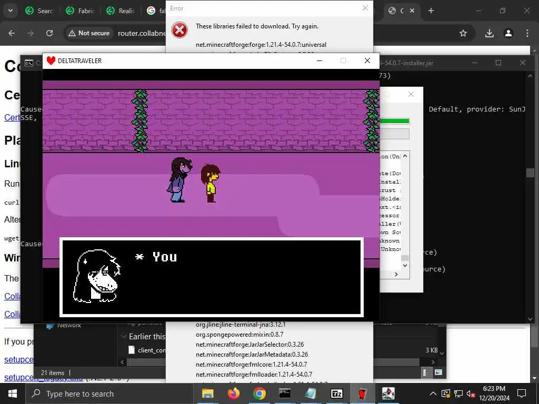Go forward in Chrome
The height and width of the screenshot is (404, 539).
click(x=31, y=33)
